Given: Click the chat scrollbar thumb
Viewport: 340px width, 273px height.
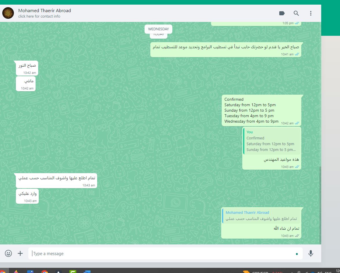Looking at the screenshot, I should click(x=320, y=205).
